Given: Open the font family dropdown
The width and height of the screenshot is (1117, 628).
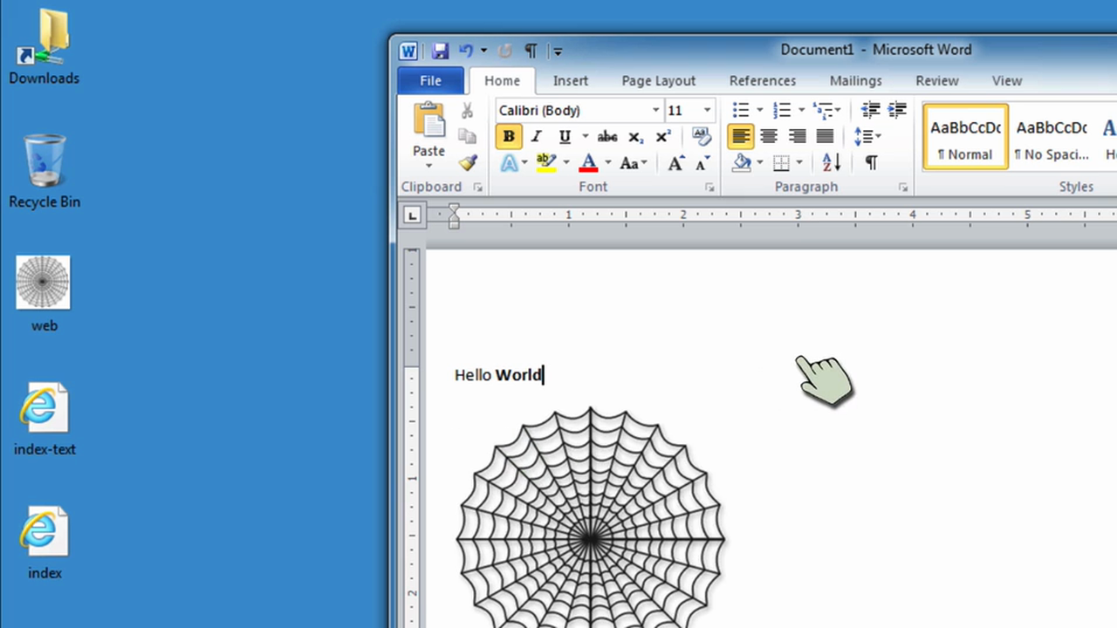Looking at the screenshot, I should [655, 110].
